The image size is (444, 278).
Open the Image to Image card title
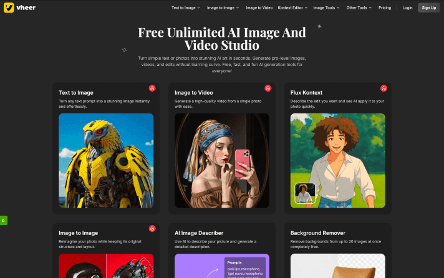click(x=78, y=233)
